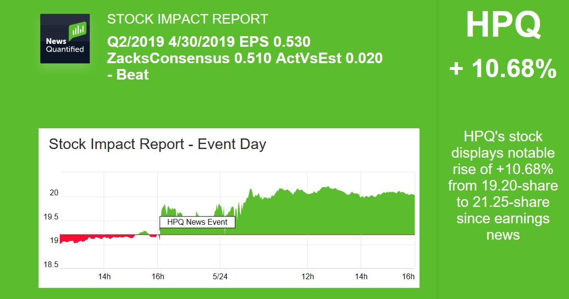The height and width of the screenshot is (299, 569).
Task: Select the HPQ News Event label
Action: click(197, 222)
